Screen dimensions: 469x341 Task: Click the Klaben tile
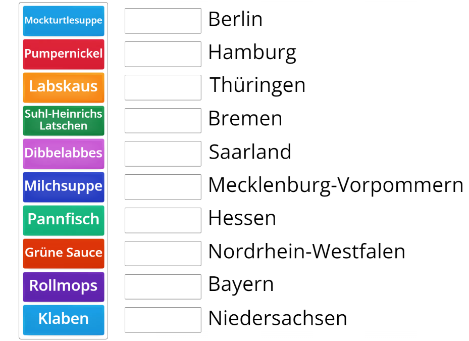64,319
